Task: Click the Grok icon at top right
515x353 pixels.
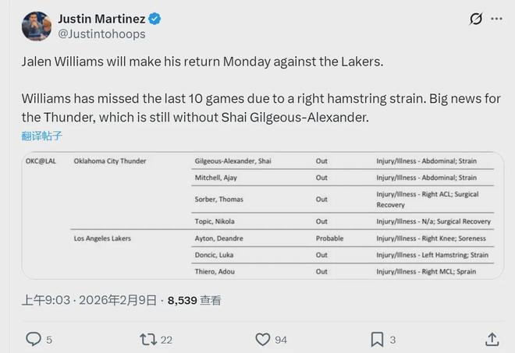Action: point(475,19)
